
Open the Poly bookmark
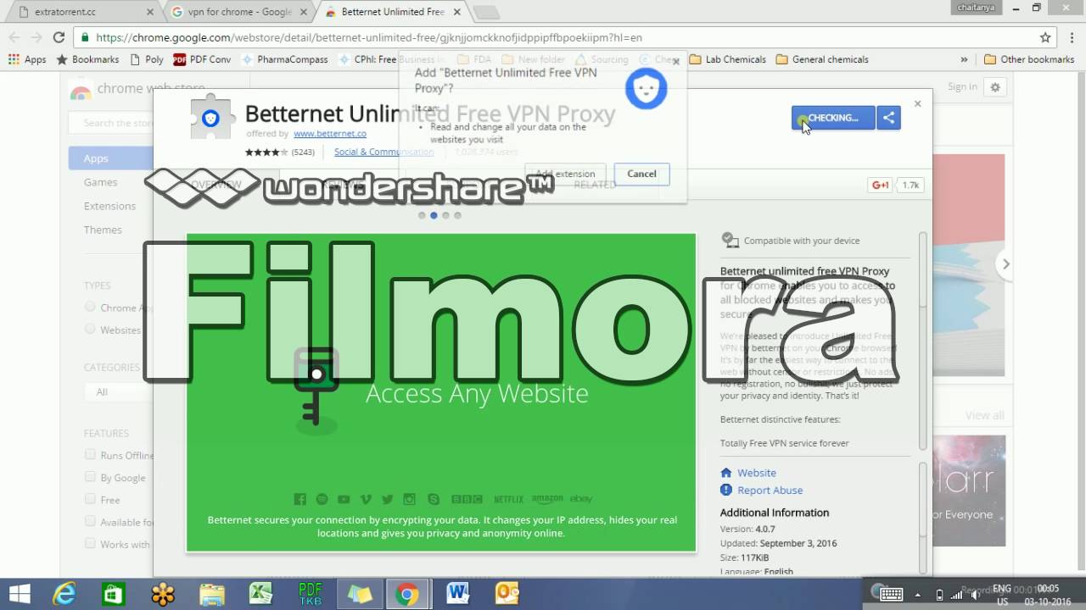(x=147, y=59)
